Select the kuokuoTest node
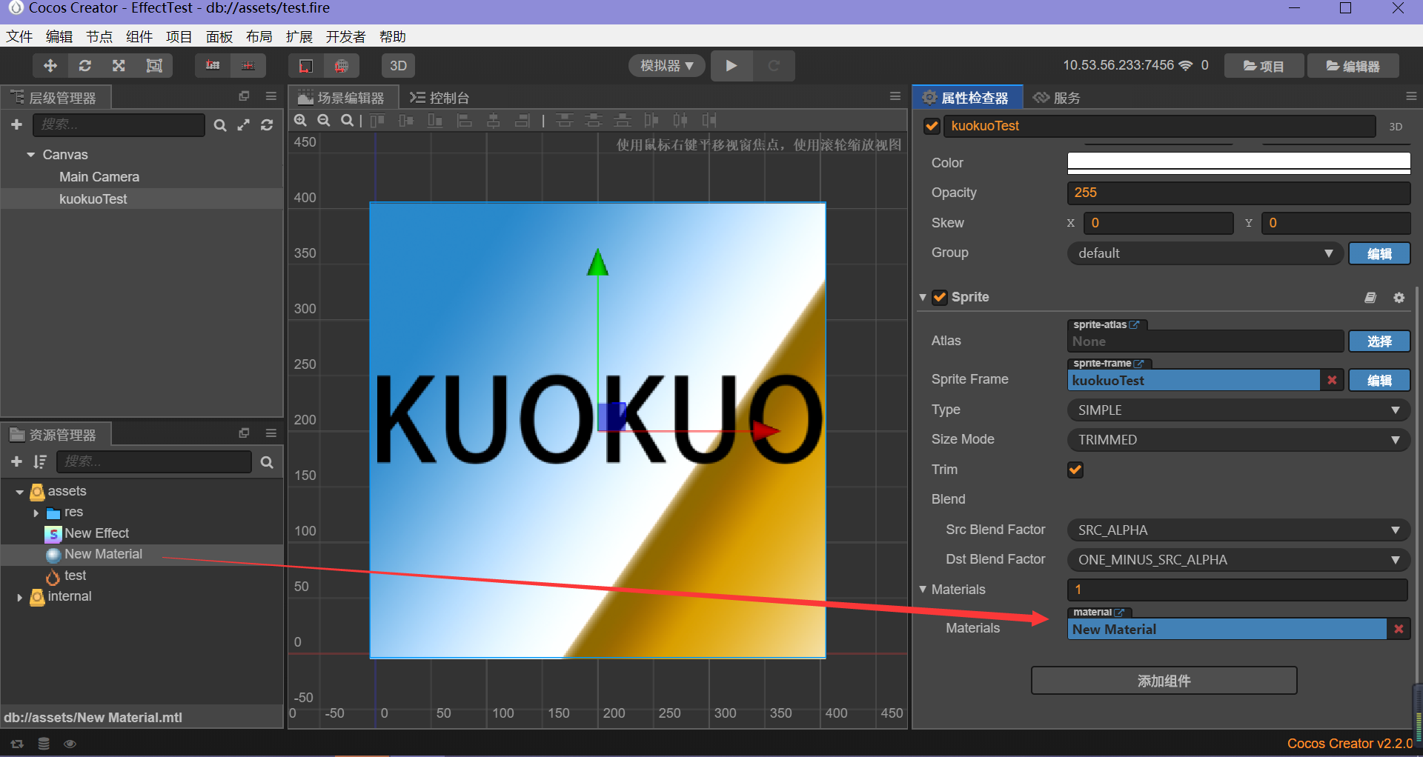 click(x=93, y=199)
